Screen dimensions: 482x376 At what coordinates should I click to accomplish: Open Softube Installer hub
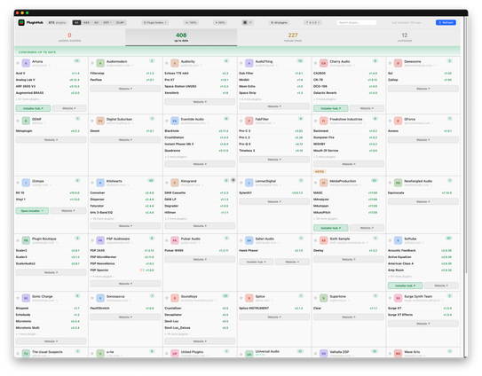click(x=405, y=286)
